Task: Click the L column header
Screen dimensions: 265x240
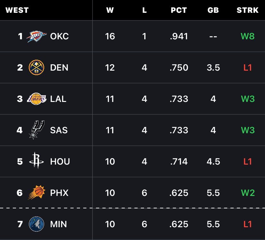Action: [x=144, y=10]
